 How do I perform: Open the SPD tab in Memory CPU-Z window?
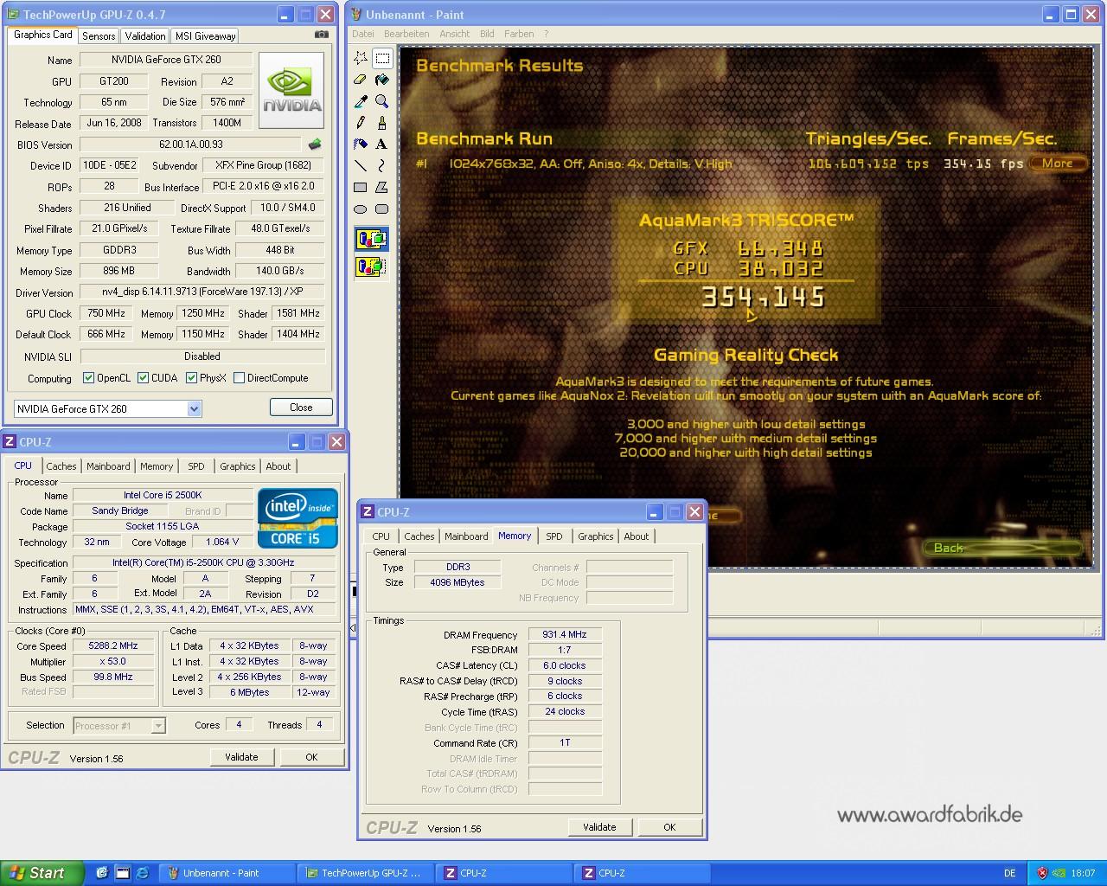tap(554, 536)
